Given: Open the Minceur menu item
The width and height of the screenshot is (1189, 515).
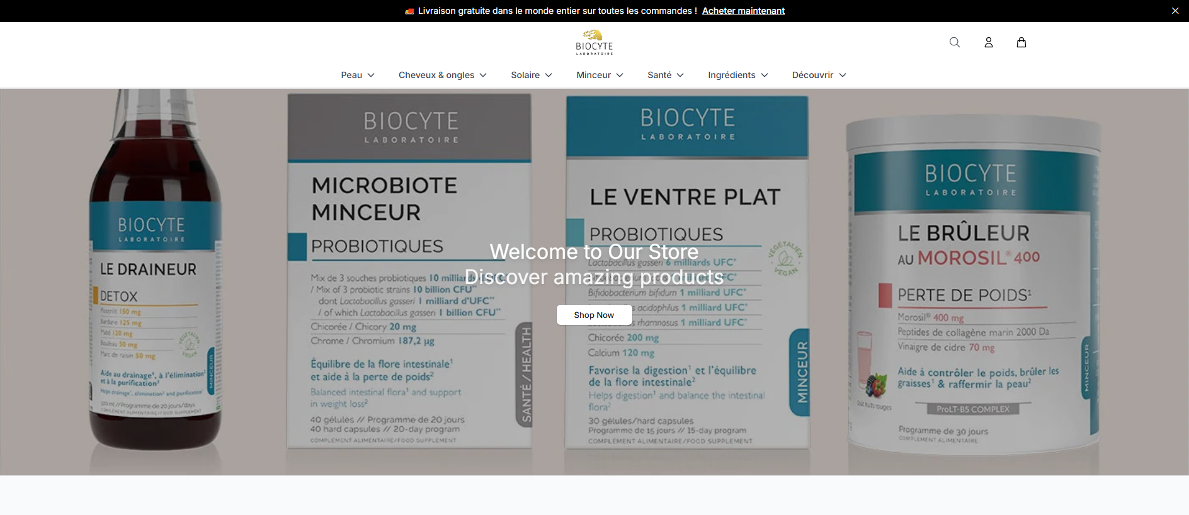Looking at the screenshot, I should pos(594,75).
